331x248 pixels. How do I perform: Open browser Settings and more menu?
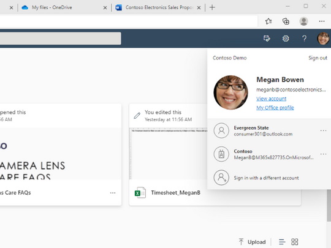point(322,21)
